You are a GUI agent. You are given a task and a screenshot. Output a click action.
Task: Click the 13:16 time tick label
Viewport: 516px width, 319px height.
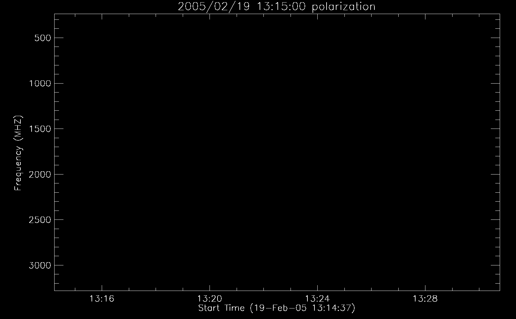(102, 299)
